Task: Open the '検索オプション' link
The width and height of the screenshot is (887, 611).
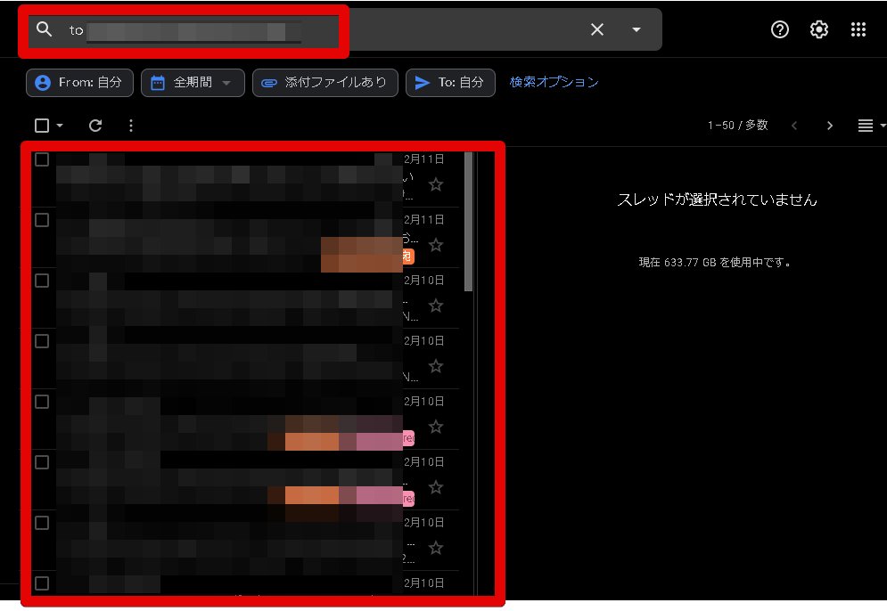Action: pyautogui.click(x=554, y=83)
